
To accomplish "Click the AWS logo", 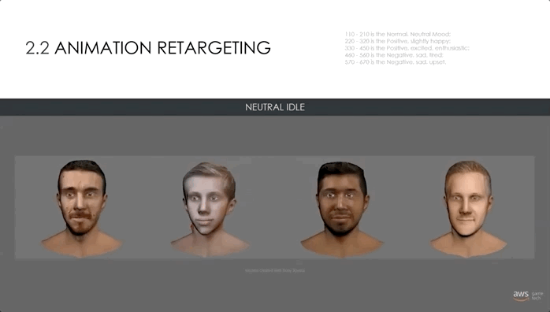I will click(x=521, y=295).
